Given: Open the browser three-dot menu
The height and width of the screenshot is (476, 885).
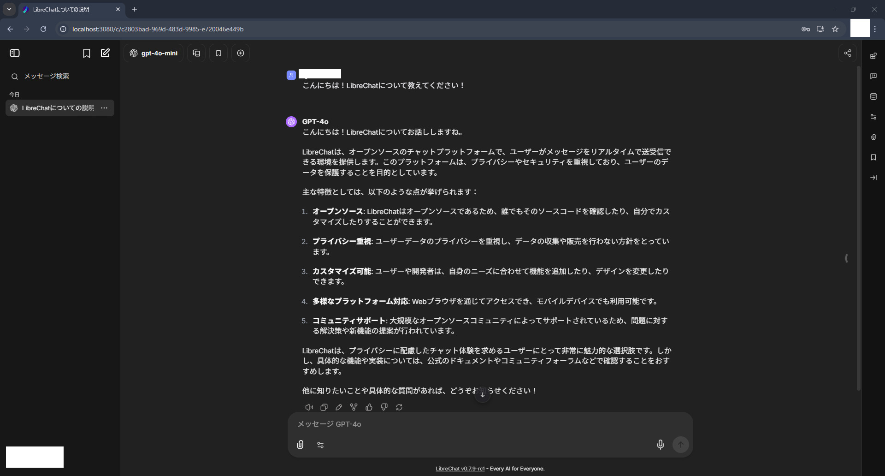Looking at the screenshot, I should [875, 29].
